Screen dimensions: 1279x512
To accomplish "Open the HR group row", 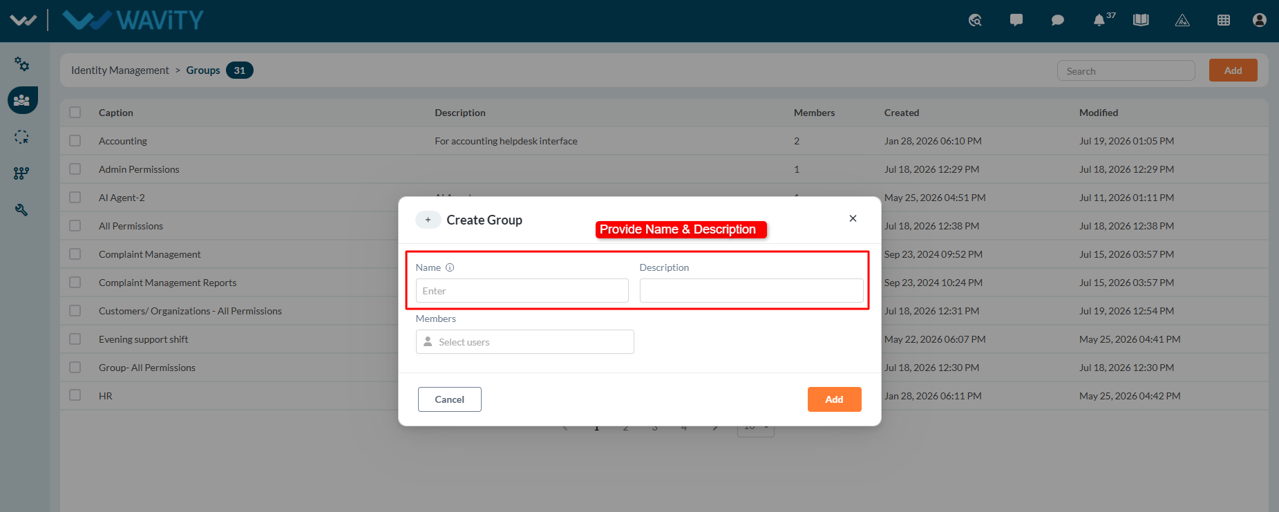I will coord(106,396).
